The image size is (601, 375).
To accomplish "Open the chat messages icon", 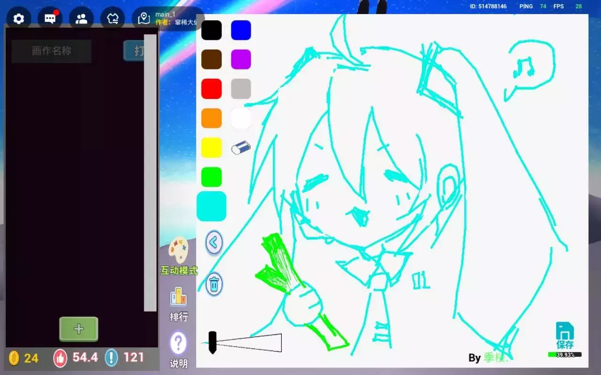I will click(50, 19).
